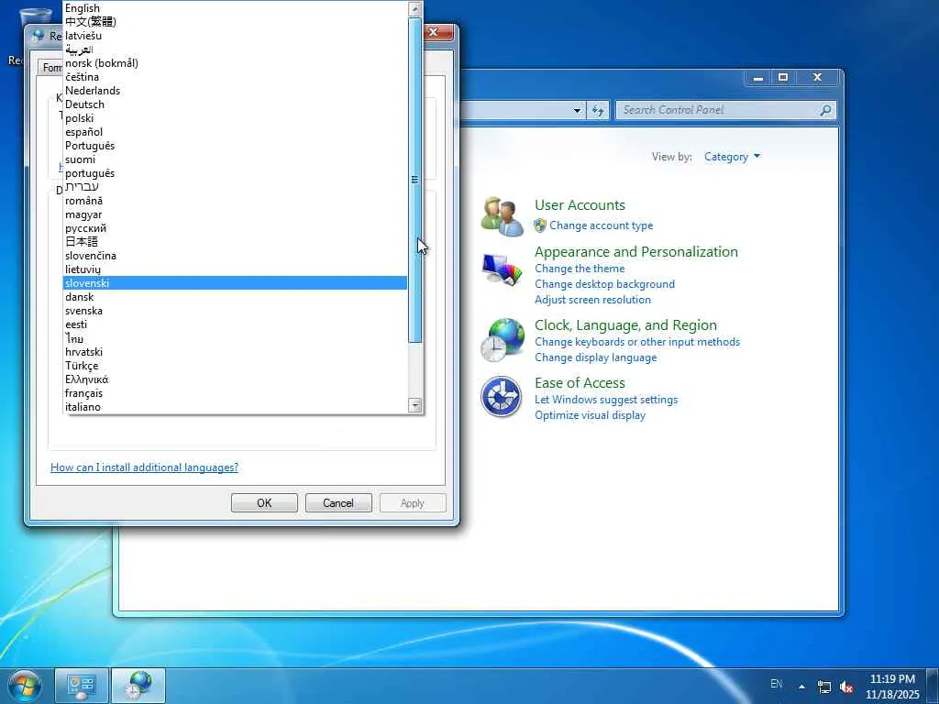Pick hrvatski language entry
The width and height of the screenshot is (939, 704).
click(235, 352)
